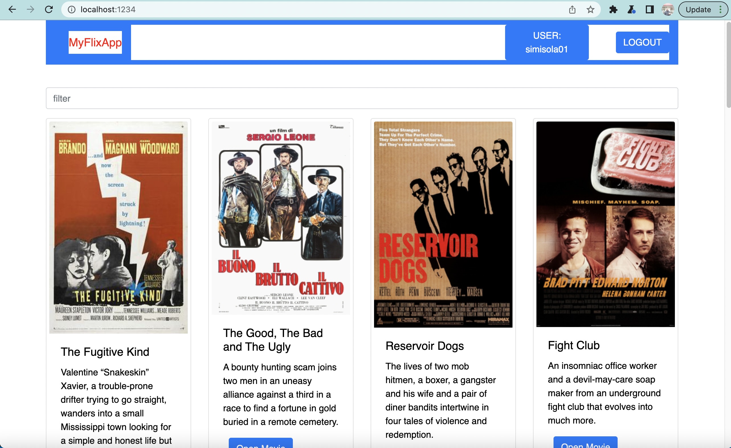731x448 pixels.
Task: Click the MyFlixApp logo link
Action: [x=95, y=42]
